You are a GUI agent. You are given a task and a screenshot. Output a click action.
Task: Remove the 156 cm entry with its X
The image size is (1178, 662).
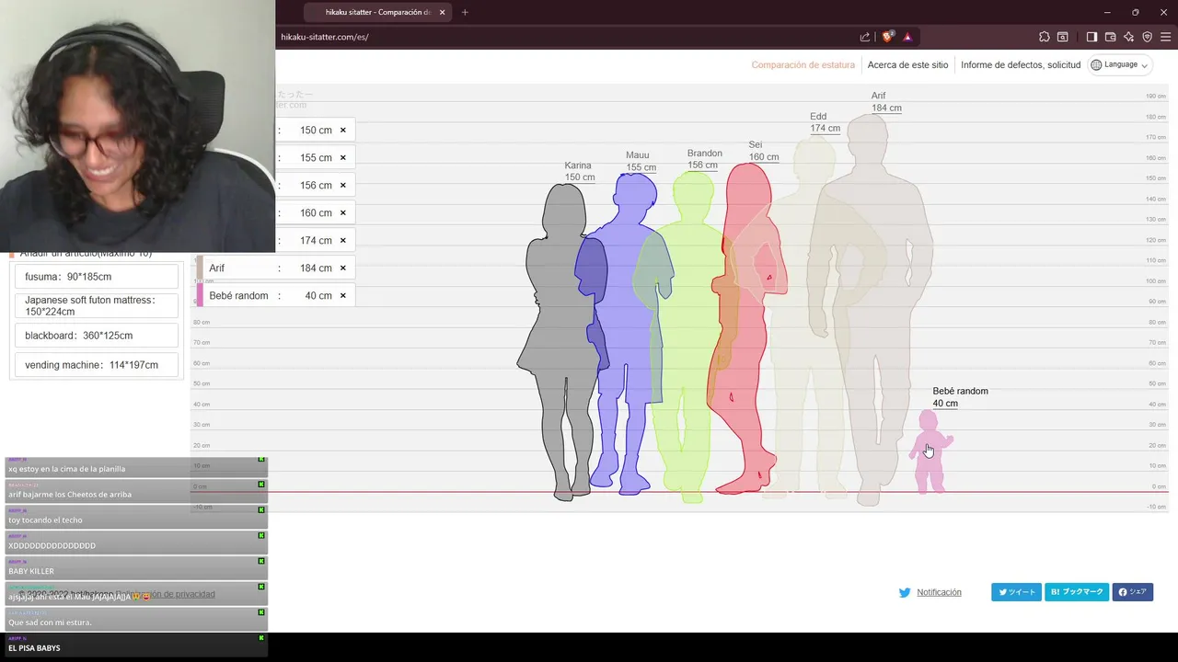pos(343,185)
